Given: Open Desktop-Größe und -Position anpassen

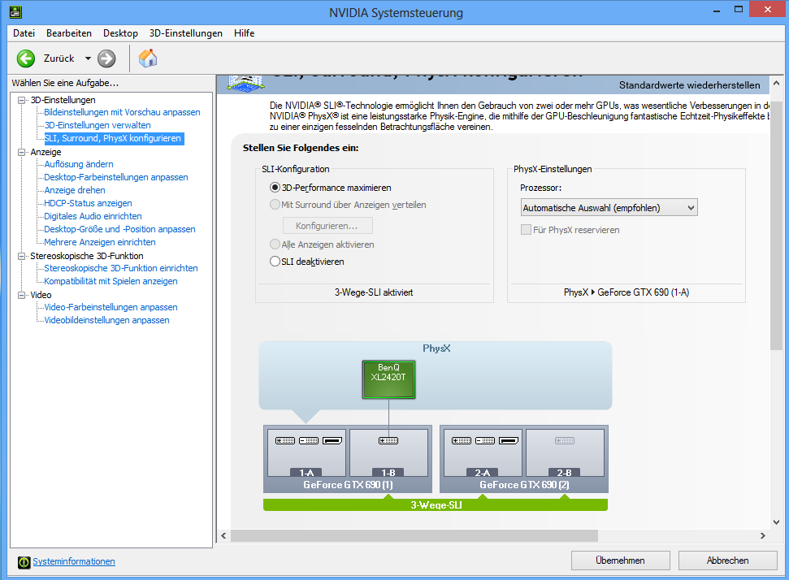Looking at the screenshot, I should pos(119,229).
